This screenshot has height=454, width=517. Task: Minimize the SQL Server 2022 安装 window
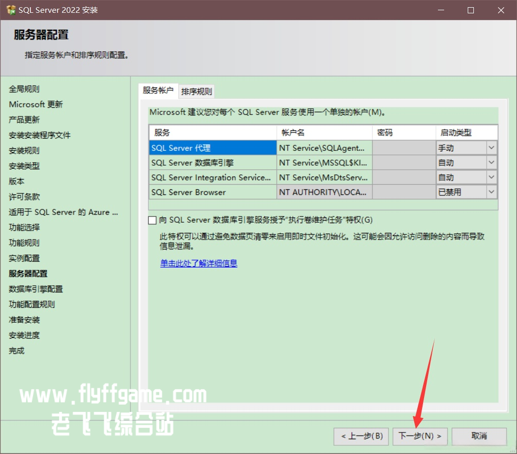pyautogui.click(x=441, y=10)
